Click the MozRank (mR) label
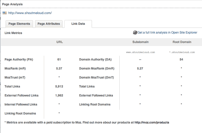This screenshot has width=202, height=133. (x=15, y=69)
